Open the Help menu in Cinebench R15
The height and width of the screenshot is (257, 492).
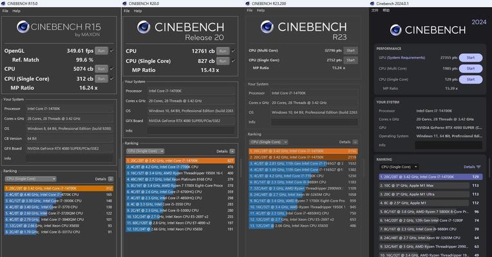click(16, 11)
